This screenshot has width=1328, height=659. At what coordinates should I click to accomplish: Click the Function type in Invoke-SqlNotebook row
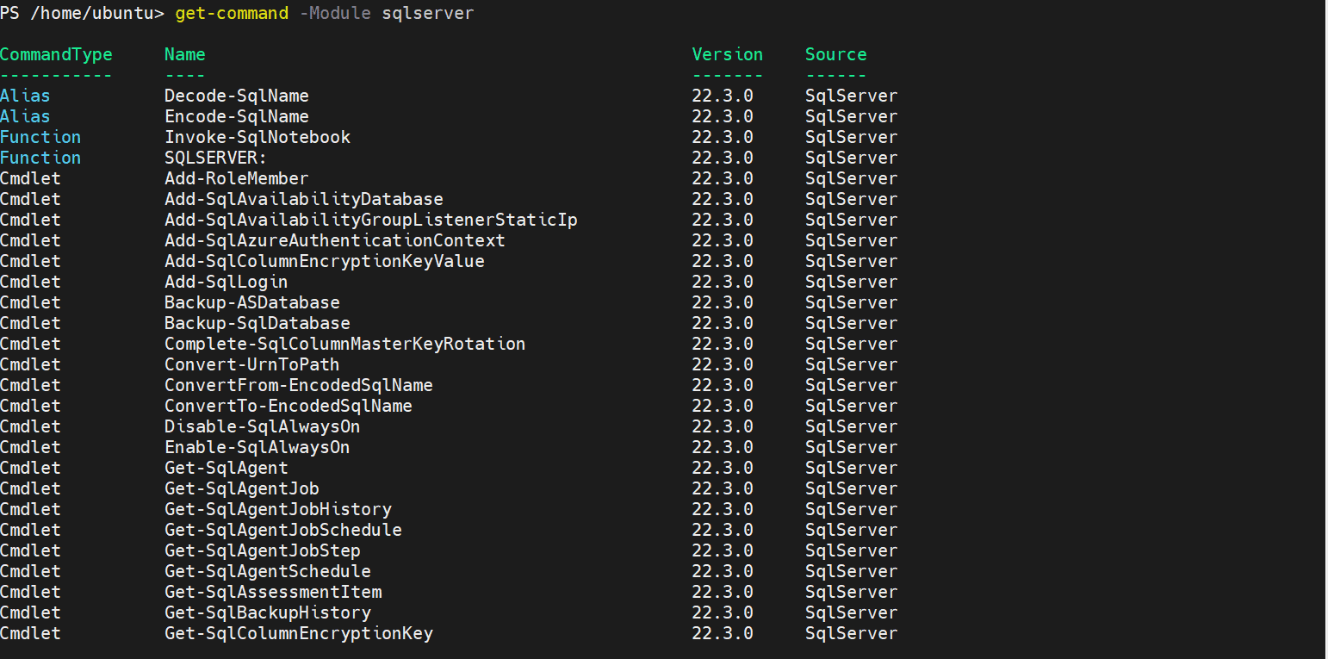[40, 137]
